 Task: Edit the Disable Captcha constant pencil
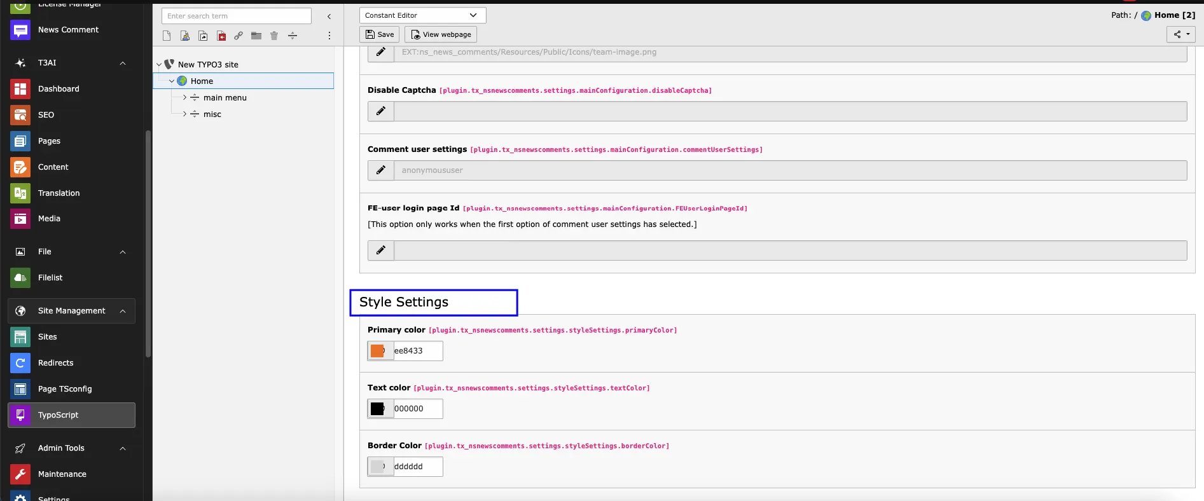381,111
